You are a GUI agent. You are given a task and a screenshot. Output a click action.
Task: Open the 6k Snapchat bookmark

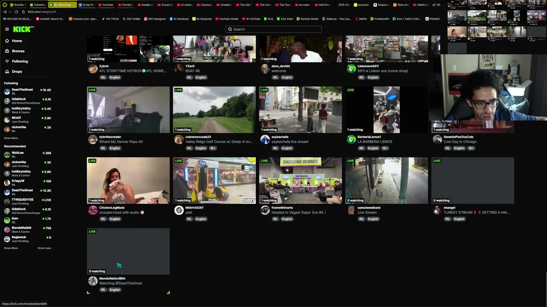(202, 19)
